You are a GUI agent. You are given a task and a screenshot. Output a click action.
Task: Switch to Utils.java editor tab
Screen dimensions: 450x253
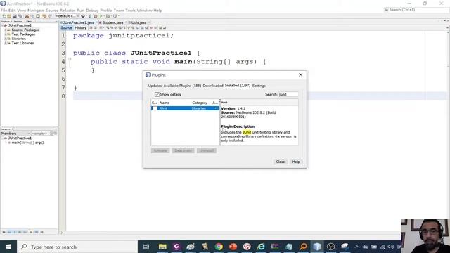(139, 22)
